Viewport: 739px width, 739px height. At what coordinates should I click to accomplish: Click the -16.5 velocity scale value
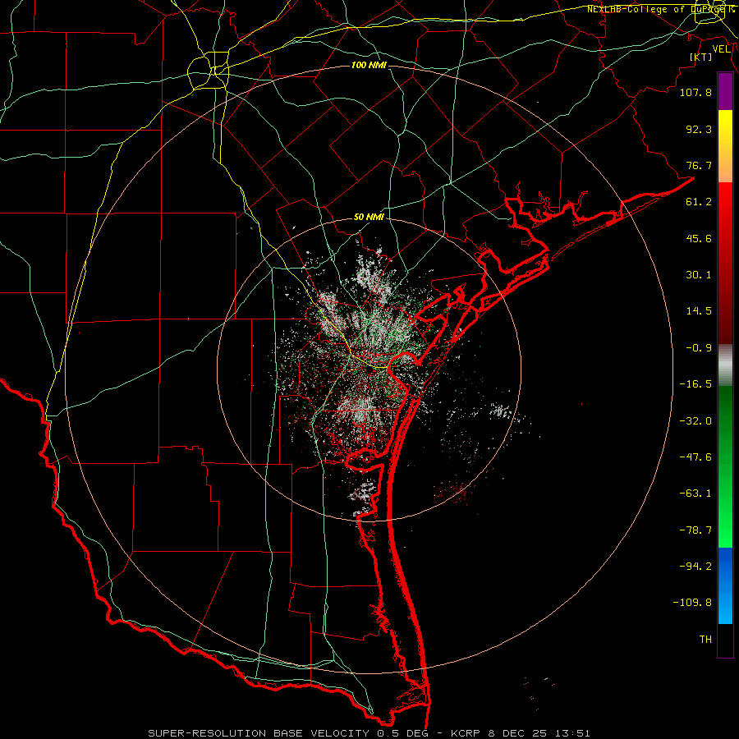[695, 384]
